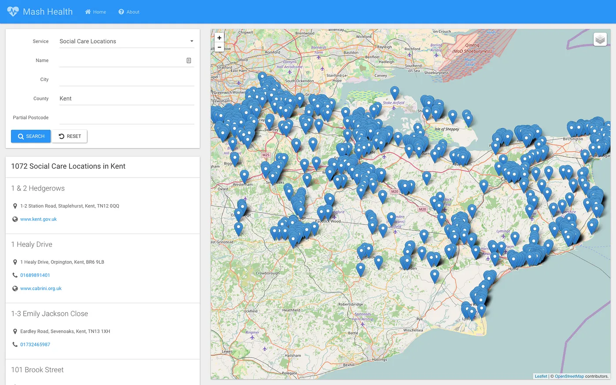Click the phone icon beside 01689891401
The image size is (616, 385).
click(15, 275)
